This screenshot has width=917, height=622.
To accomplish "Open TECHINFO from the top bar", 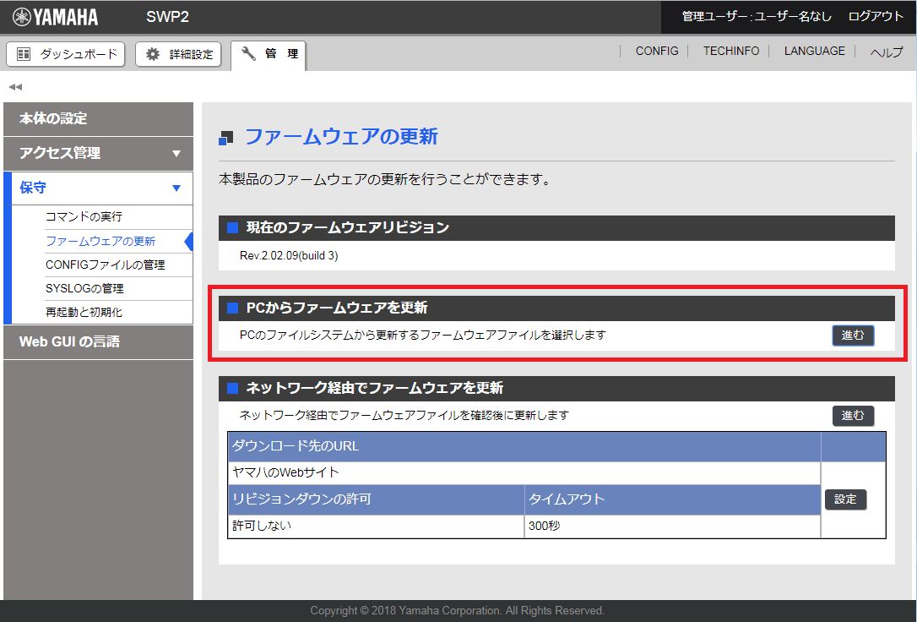I will (730, 52).
